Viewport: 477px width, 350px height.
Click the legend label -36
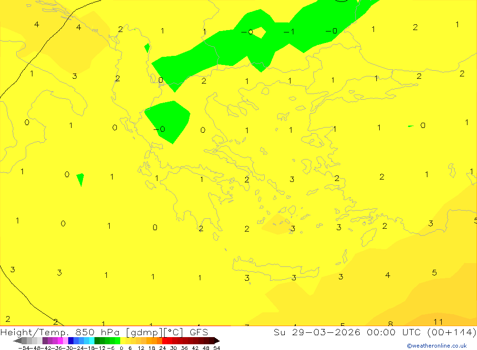pos(57,348)
